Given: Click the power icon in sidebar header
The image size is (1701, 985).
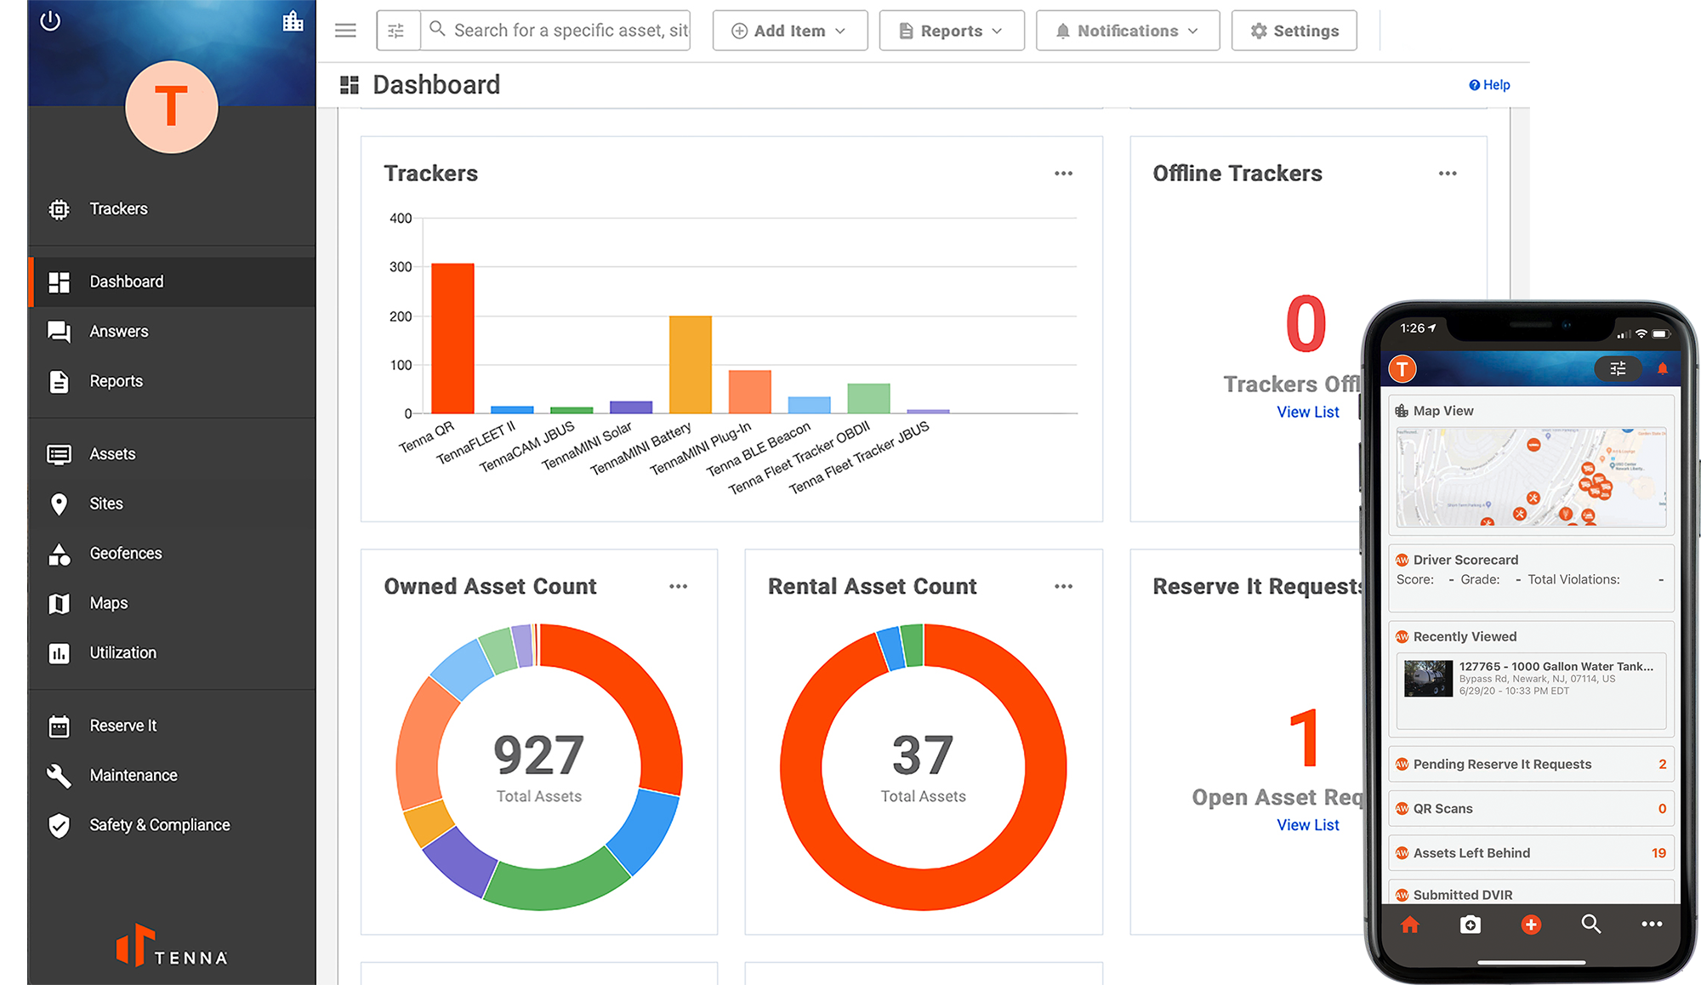Looking at the screenshot, I should point(50,20).
